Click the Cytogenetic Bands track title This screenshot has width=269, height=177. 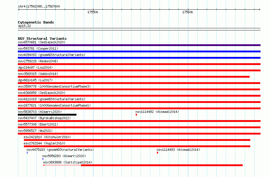36,22
